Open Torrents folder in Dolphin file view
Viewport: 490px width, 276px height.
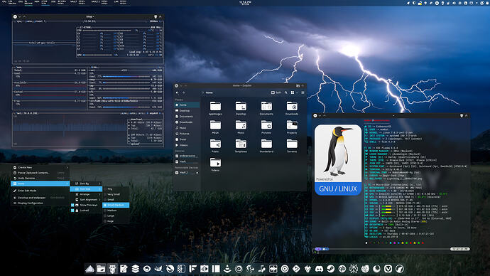tap(292, 146)
